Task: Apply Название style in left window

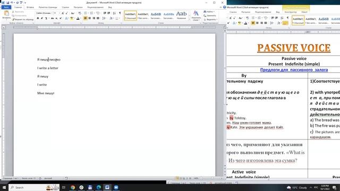Action: [x=181, y=15]
